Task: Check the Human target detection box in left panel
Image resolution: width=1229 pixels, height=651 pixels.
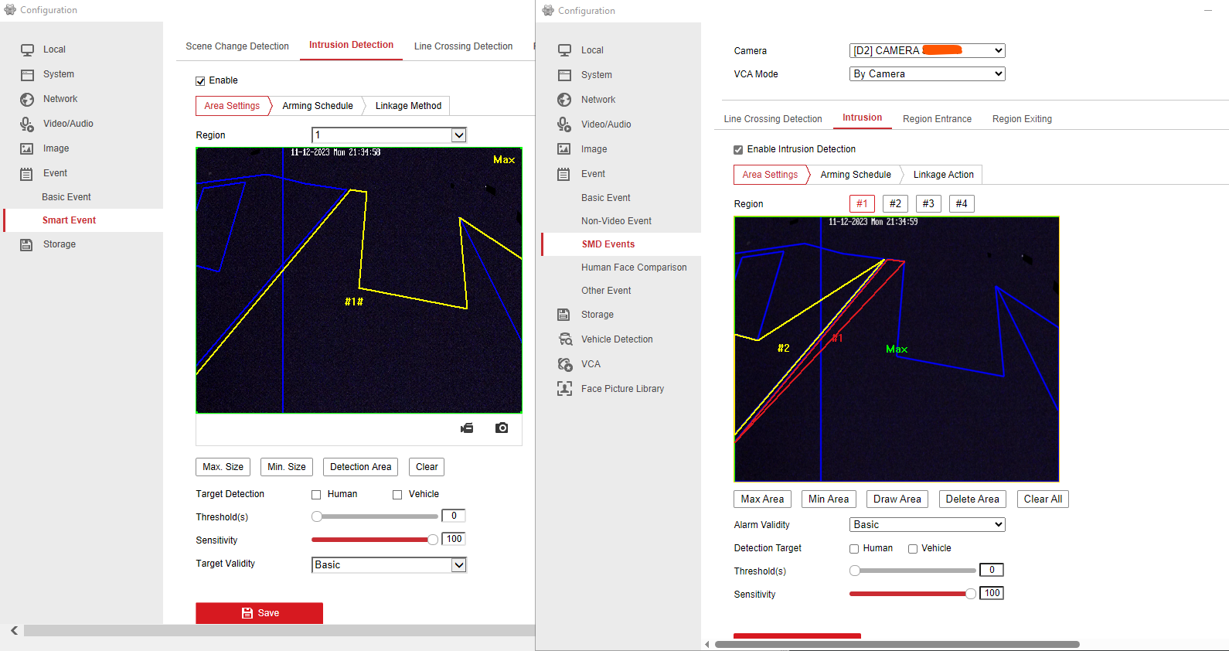Action: coord(316,495)
